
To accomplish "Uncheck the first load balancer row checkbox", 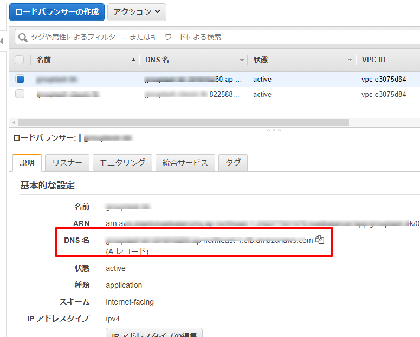I will click(20, 79).
